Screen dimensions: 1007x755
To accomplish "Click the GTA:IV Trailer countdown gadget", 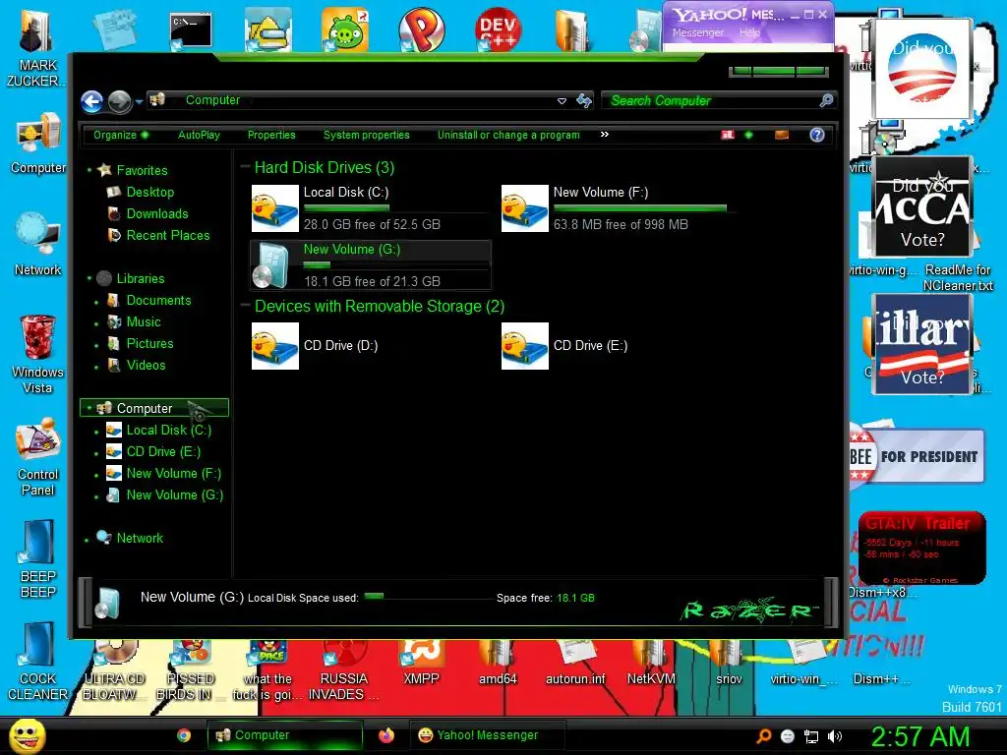I will (x=921, y=548).
